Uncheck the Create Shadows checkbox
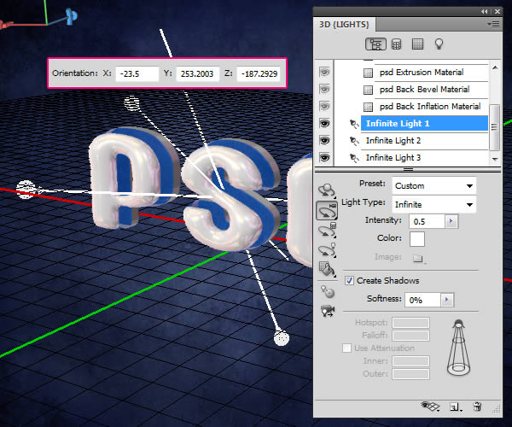Image resolution: width=512 pixels, height=427 pixels. pyautogui.click(x=350, y=281)
